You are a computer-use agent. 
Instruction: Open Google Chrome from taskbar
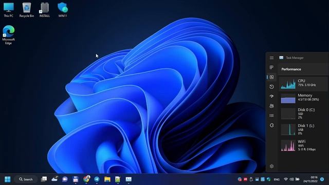[86, 179]
